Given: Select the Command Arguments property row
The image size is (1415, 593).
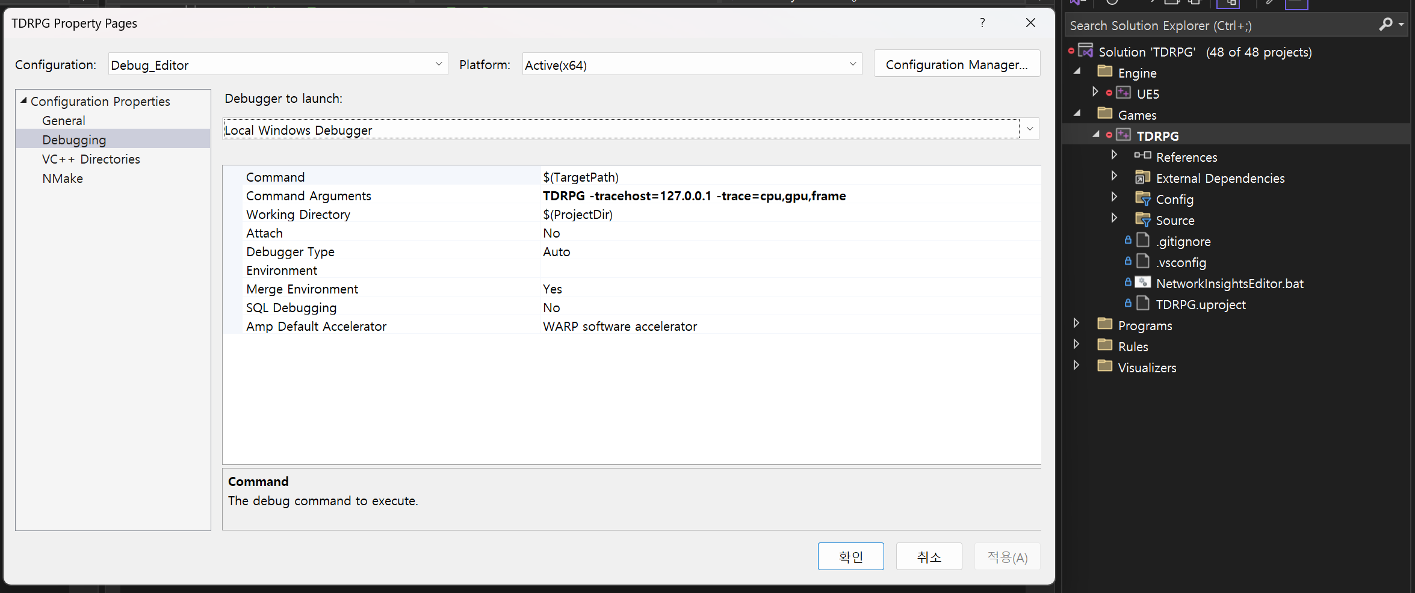Looking at the screenshot, I should click(x=632, y=195).
